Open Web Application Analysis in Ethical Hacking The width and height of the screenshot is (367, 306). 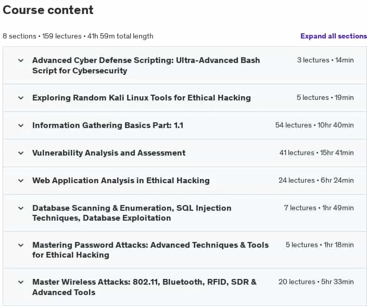pyautogui.click(x=121, y=181)
